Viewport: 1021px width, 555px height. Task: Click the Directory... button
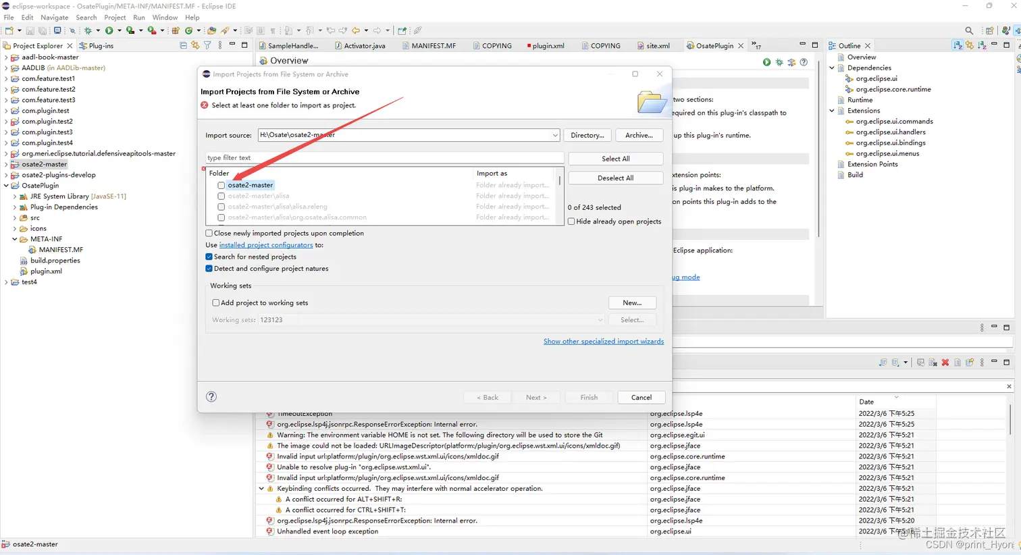[587, 135]
